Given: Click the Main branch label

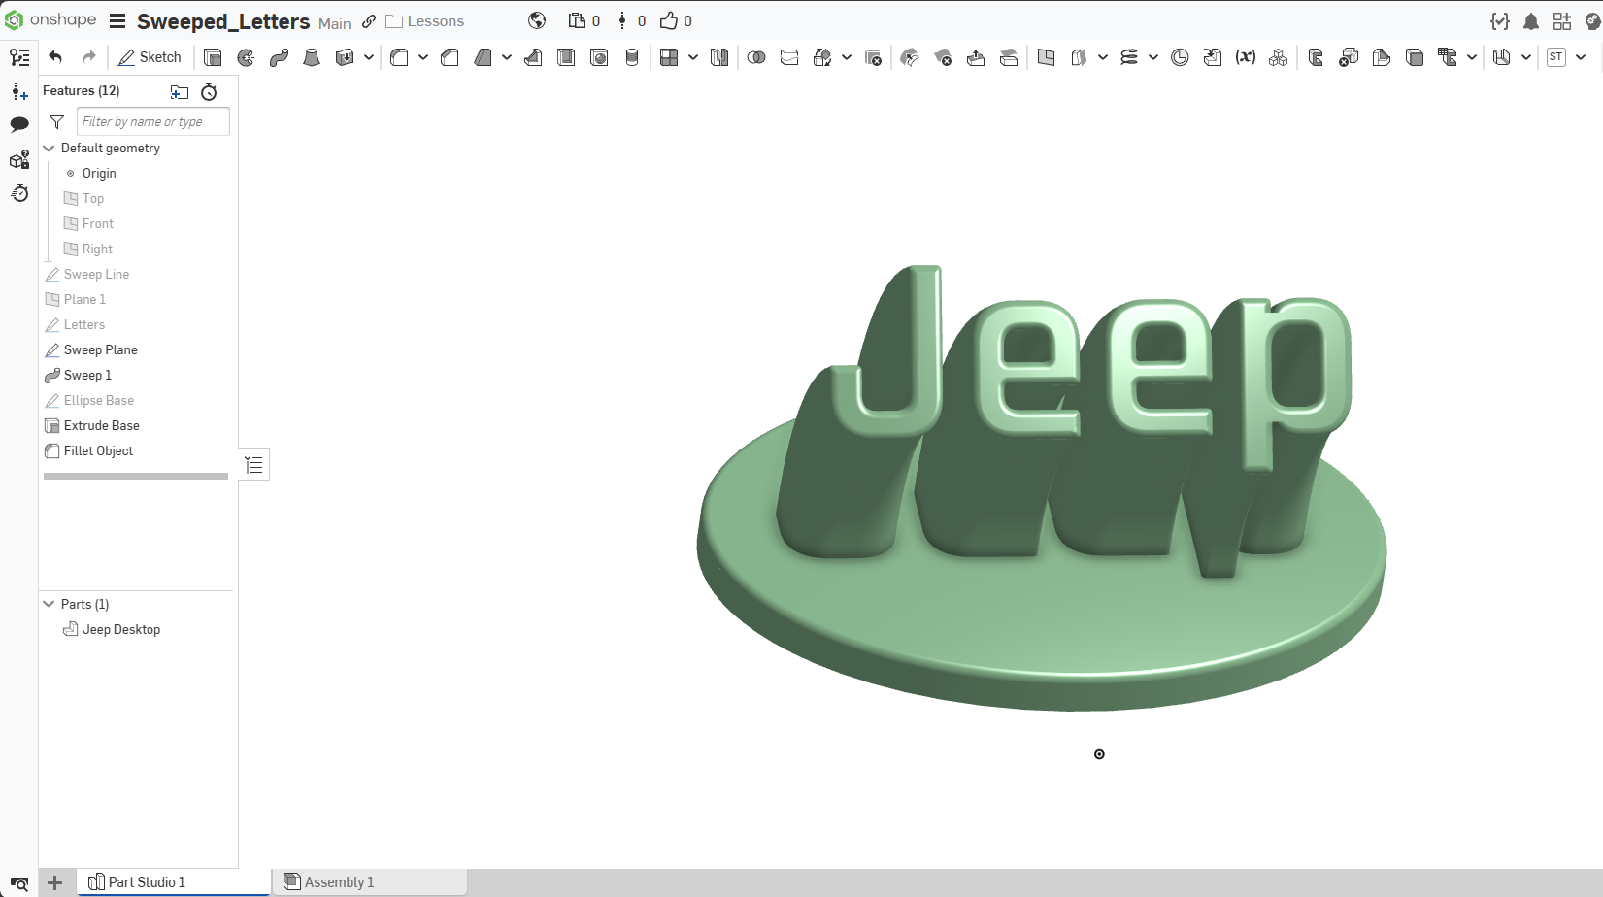Looking at the screenshot, I should click(x=335, y=23).
